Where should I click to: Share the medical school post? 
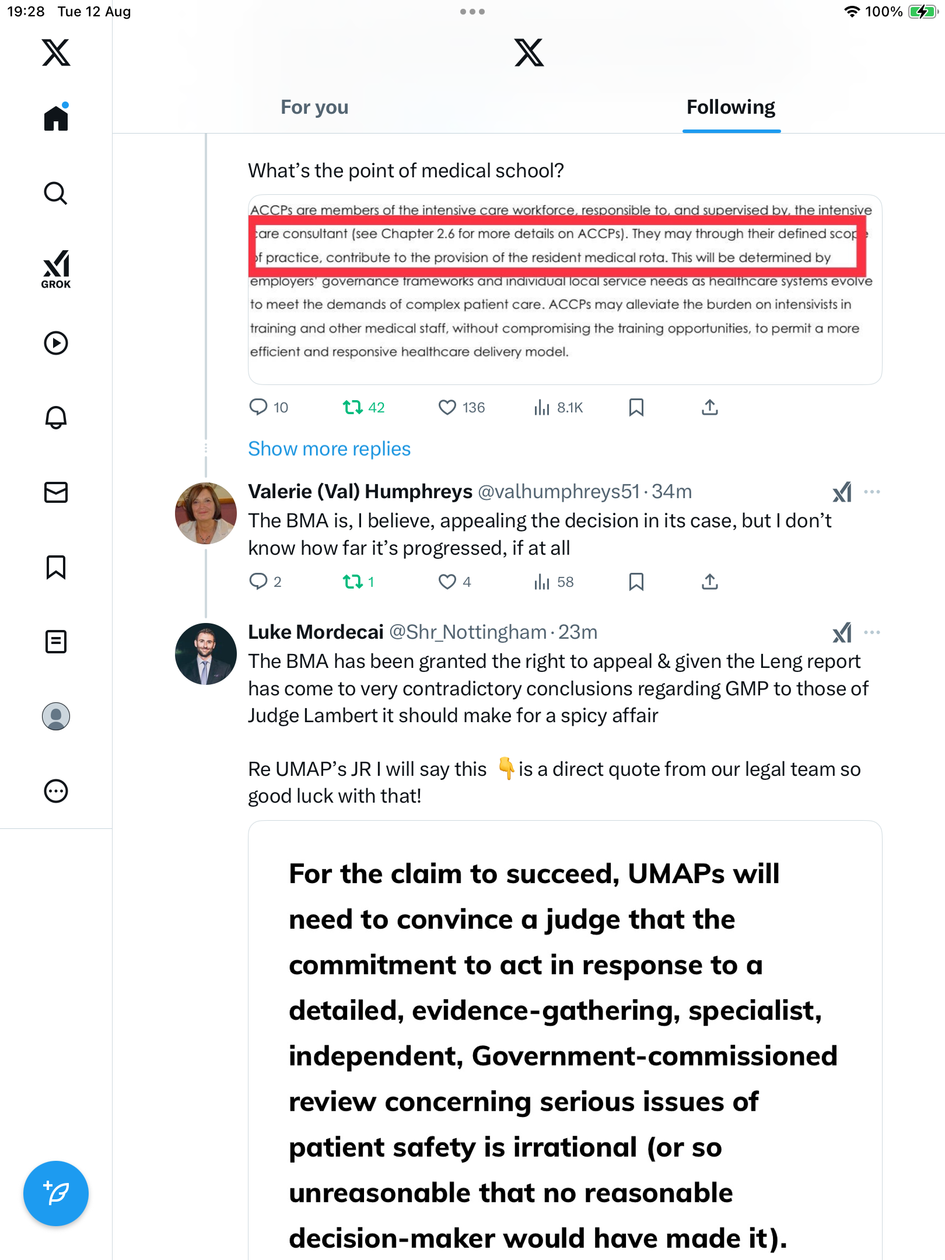click(x=709, y=407)
